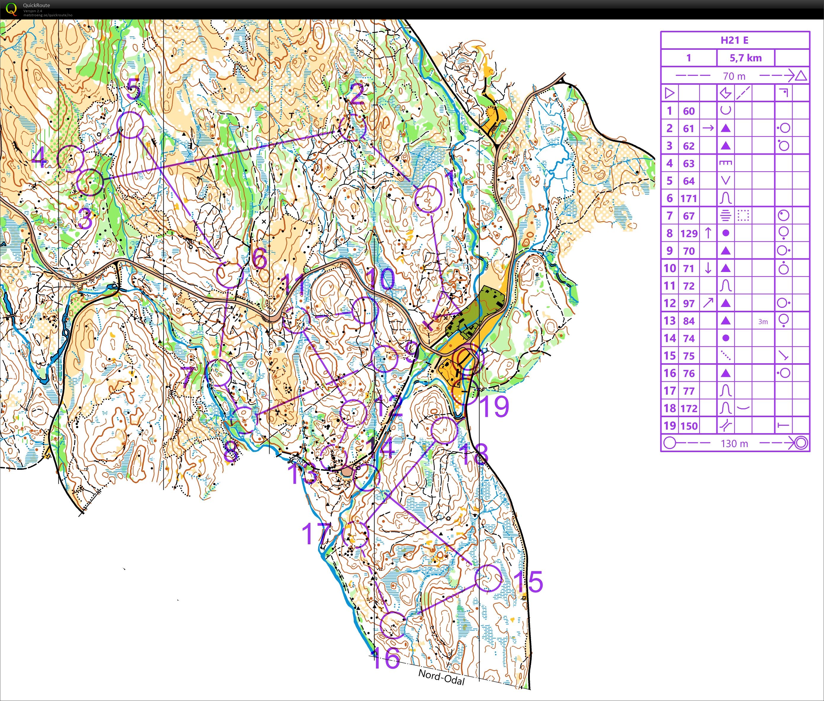Click control circle 3 on the map
This screenshot has width=824, height=701.
point(90,182)
